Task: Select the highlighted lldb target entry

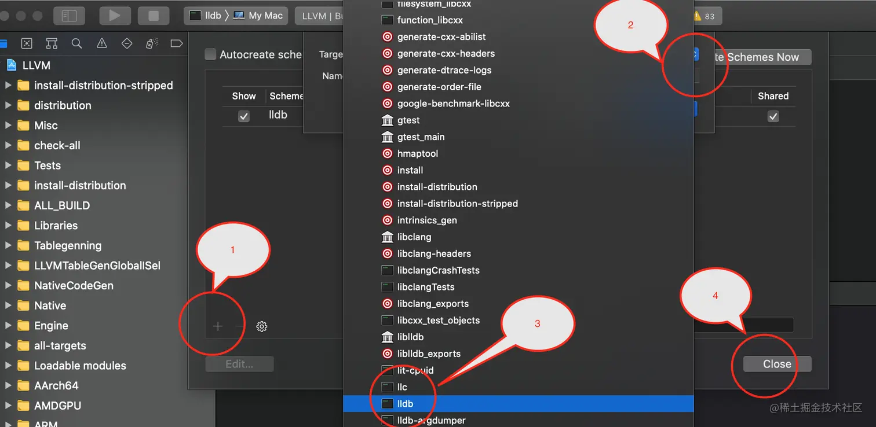Action: [519, 404]
